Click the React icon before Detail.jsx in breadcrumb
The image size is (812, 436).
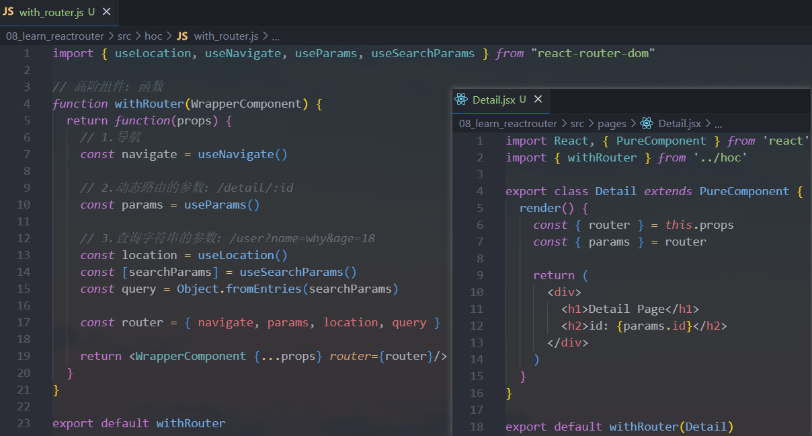(647, 124)
